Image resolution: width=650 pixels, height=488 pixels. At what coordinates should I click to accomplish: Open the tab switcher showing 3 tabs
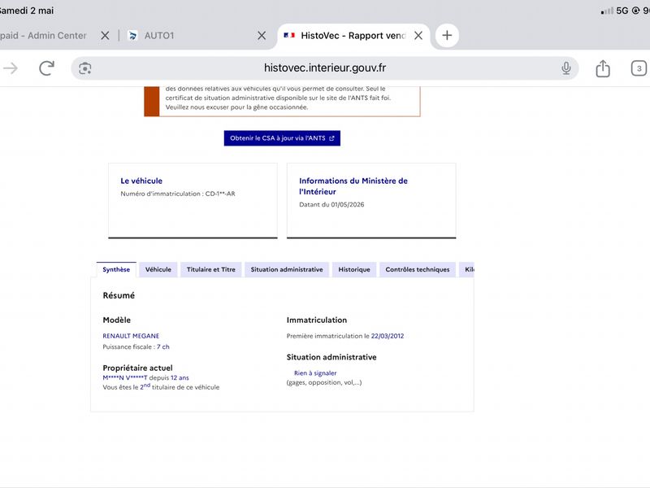click(639, 68)
